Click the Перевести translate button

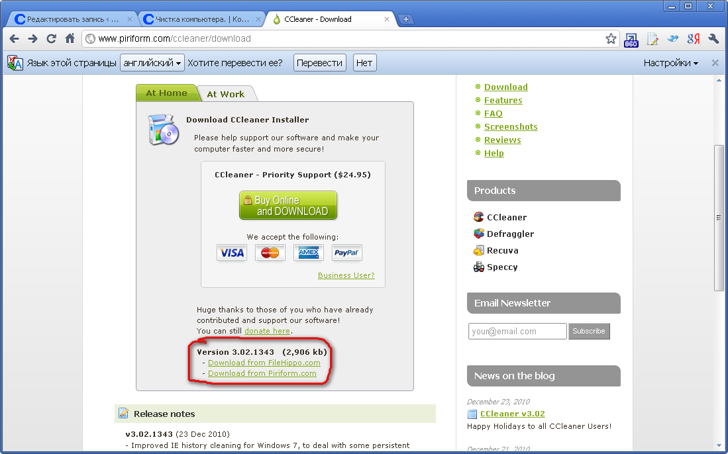[319, 63]
